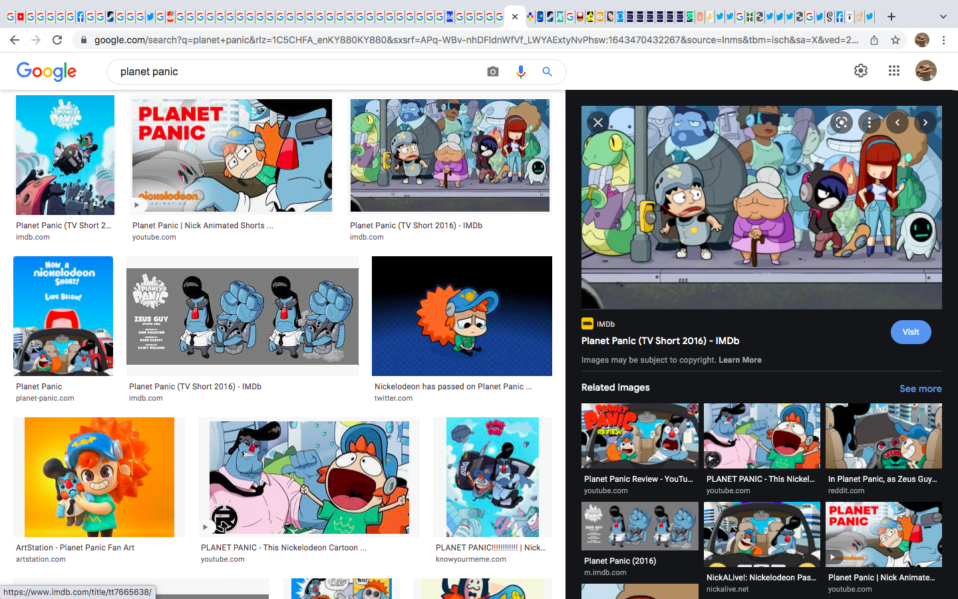The image size is (958, 599).
Task: Click caption 'Planet Panic | Nick Animated Shorts ...'
Action: tap(203, 226)
